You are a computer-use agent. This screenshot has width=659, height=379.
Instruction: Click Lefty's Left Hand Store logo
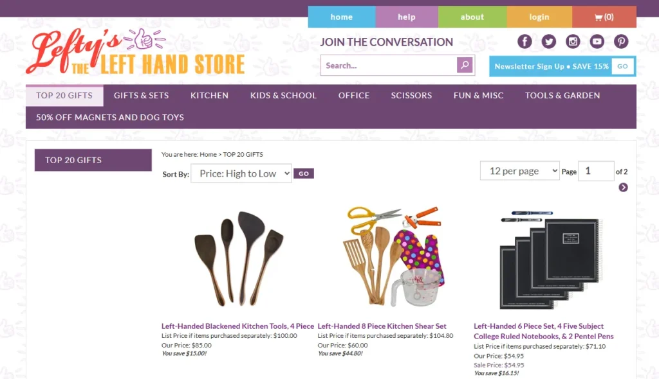pos(135,52)
